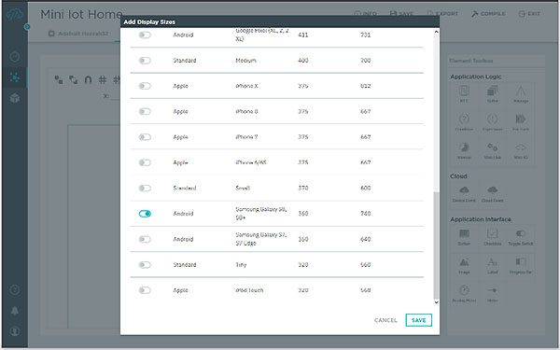Click the 'Samsung Galaxy S8, S8+' device name
Viewport: 560px width, 350px height.
point(261,213)
